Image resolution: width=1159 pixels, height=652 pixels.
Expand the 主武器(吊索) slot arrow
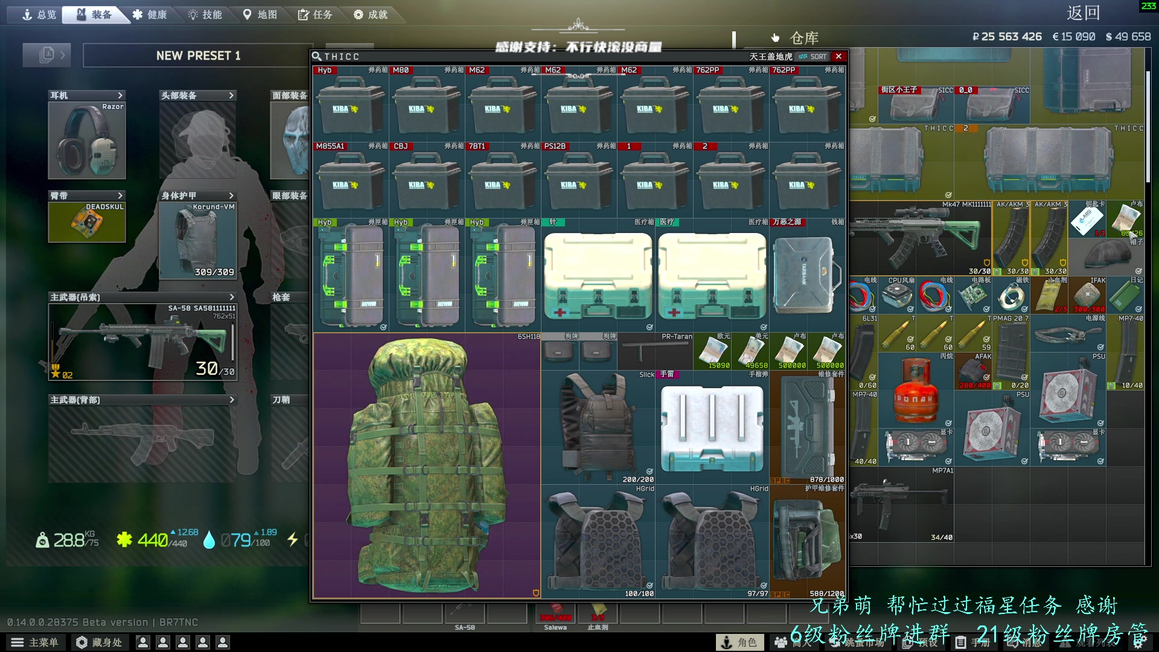[232, 297]
